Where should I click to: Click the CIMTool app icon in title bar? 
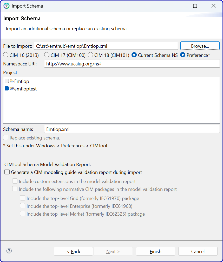point(6,6)
